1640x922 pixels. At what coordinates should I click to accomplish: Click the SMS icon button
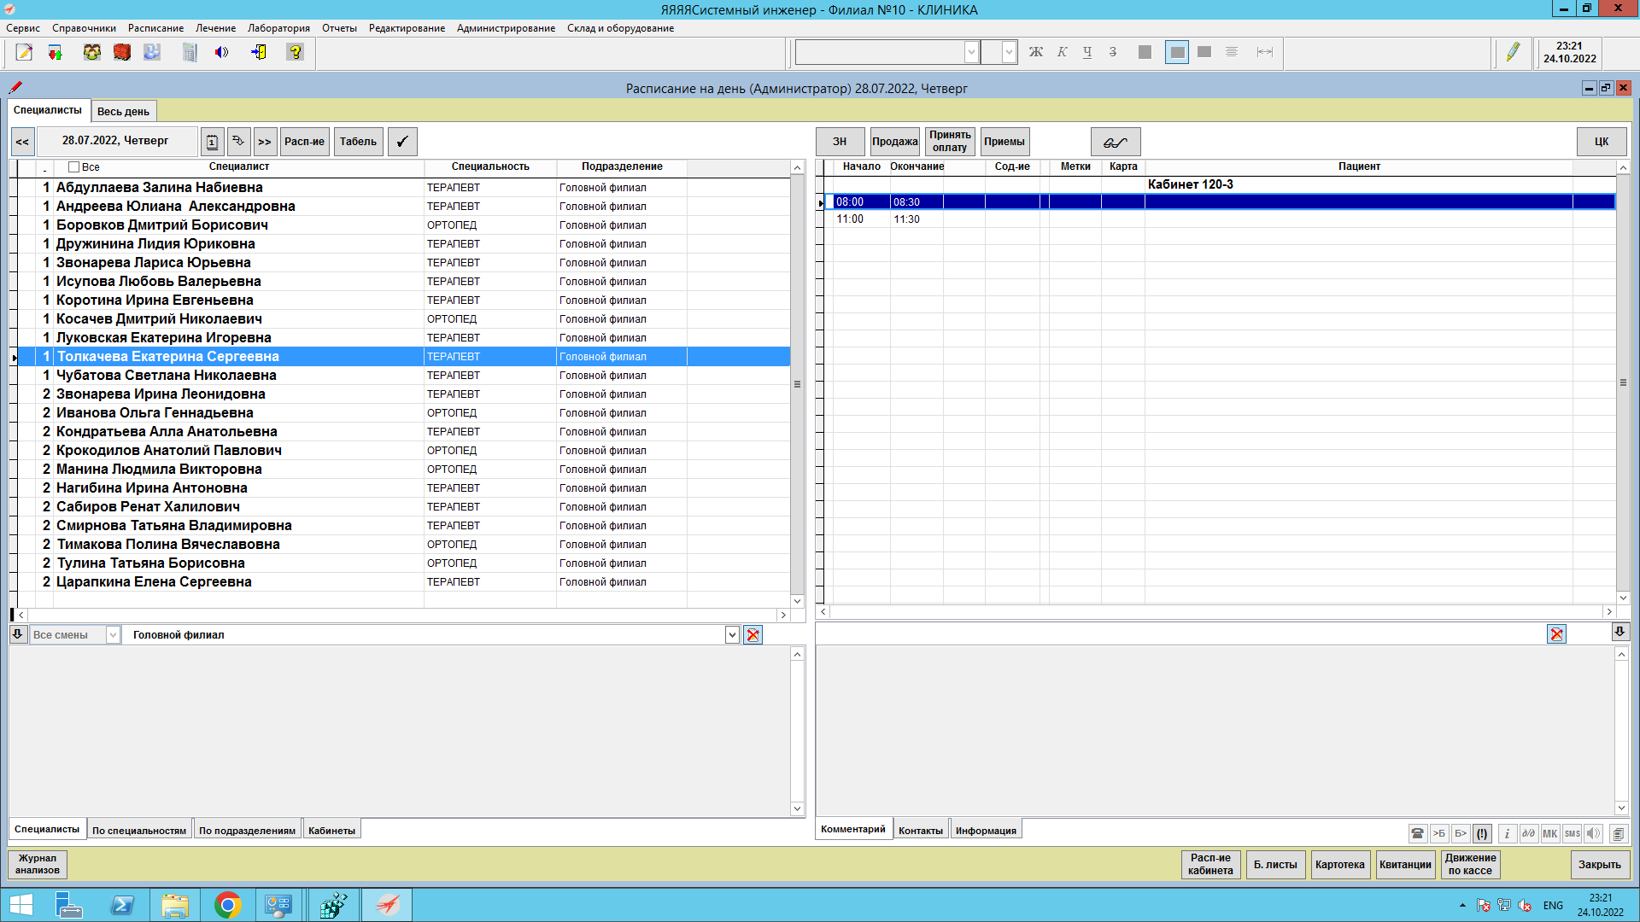coord(1572,833)
